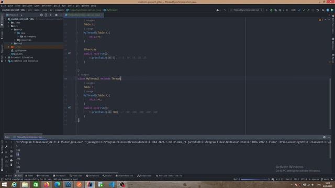The height and width of the screenshot is (188, 335).
Task: Expand the test folder
Action: [12, 43]
